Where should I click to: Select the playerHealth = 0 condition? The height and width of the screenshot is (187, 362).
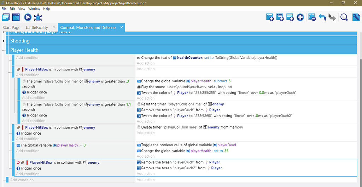[51, 145]
